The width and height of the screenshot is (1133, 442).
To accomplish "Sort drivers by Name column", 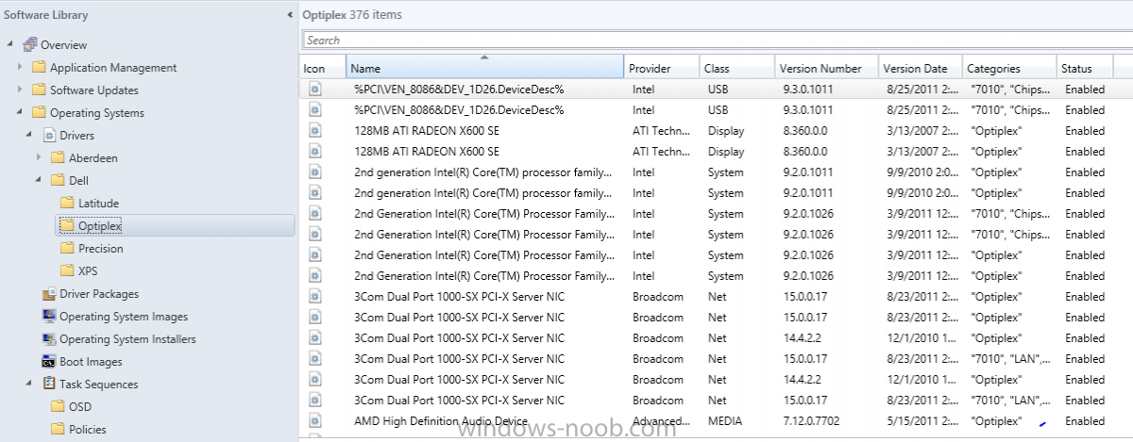I will tap(485, 68).
